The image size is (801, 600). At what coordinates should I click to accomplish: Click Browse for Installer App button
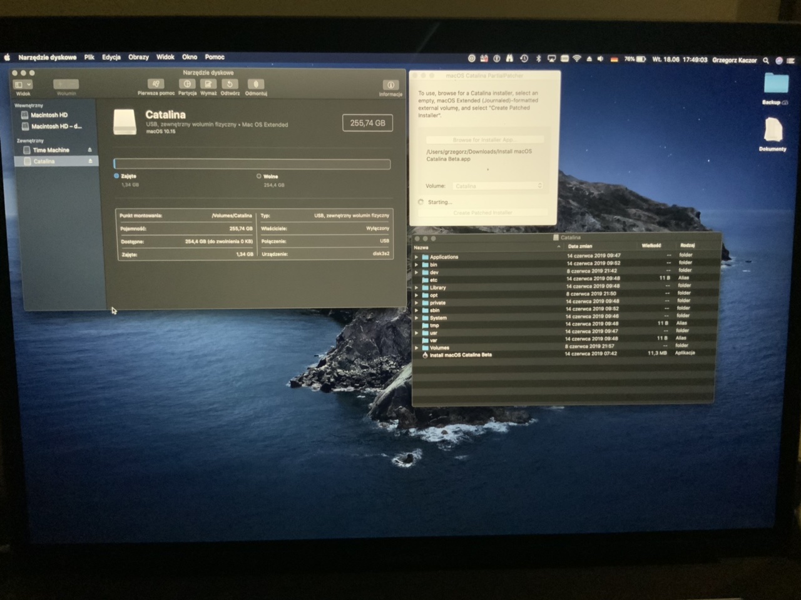pos(484,139)
